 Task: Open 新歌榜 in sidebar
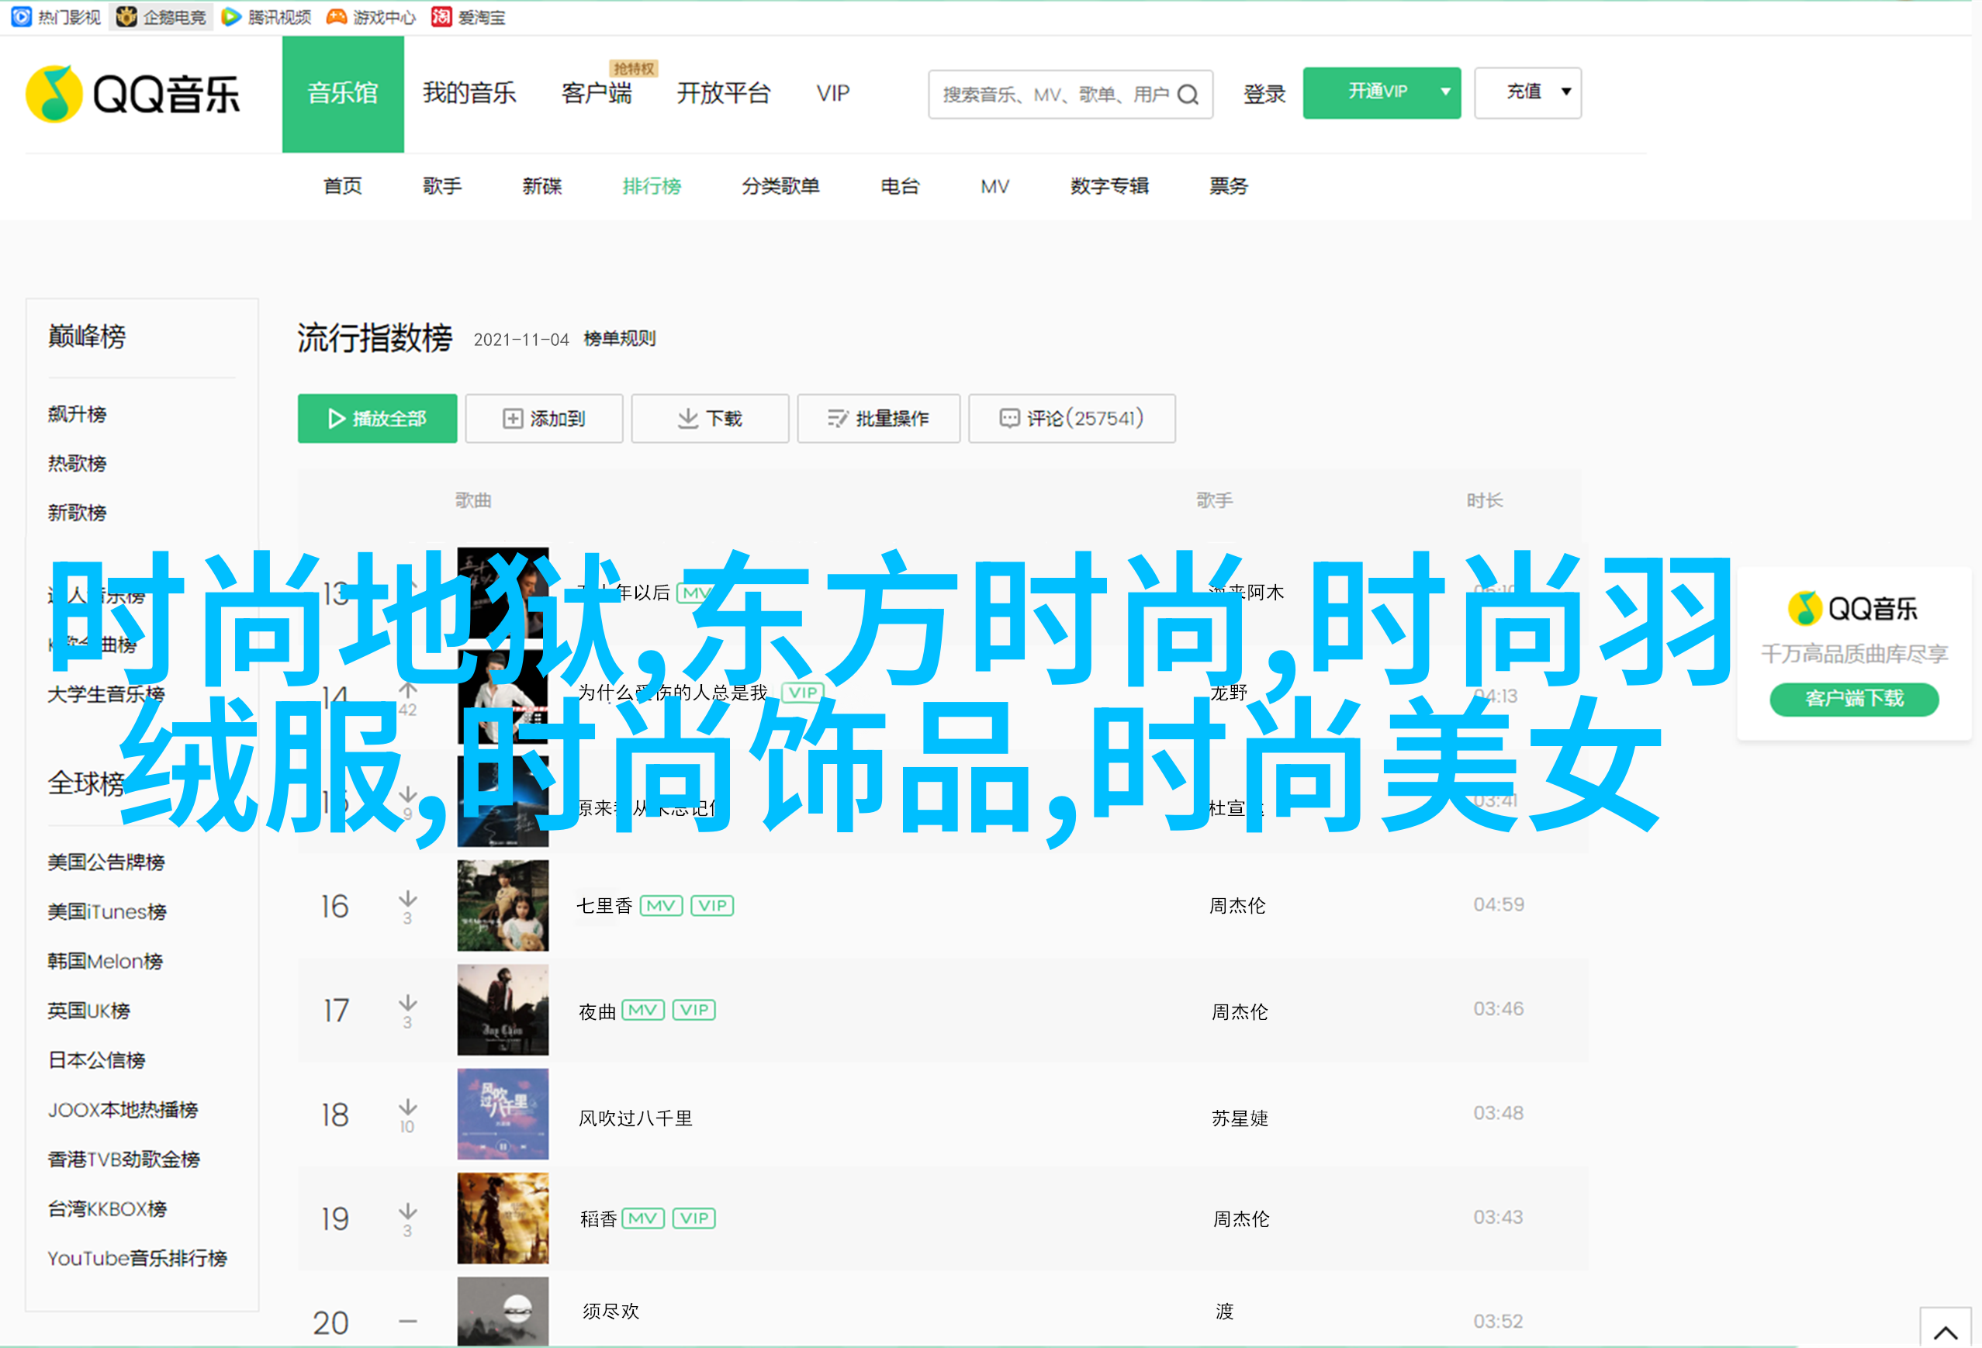[77, 513]
